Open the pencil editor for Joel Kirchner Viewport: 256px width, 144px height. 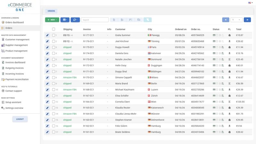coord(47,41)
